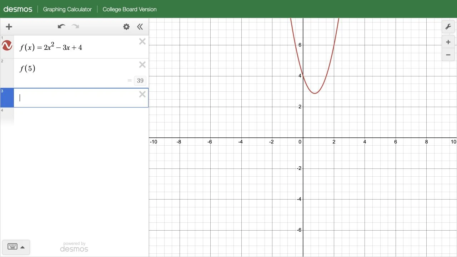Show the on-screen keypad
457x257 pixels.
point(16,247)
